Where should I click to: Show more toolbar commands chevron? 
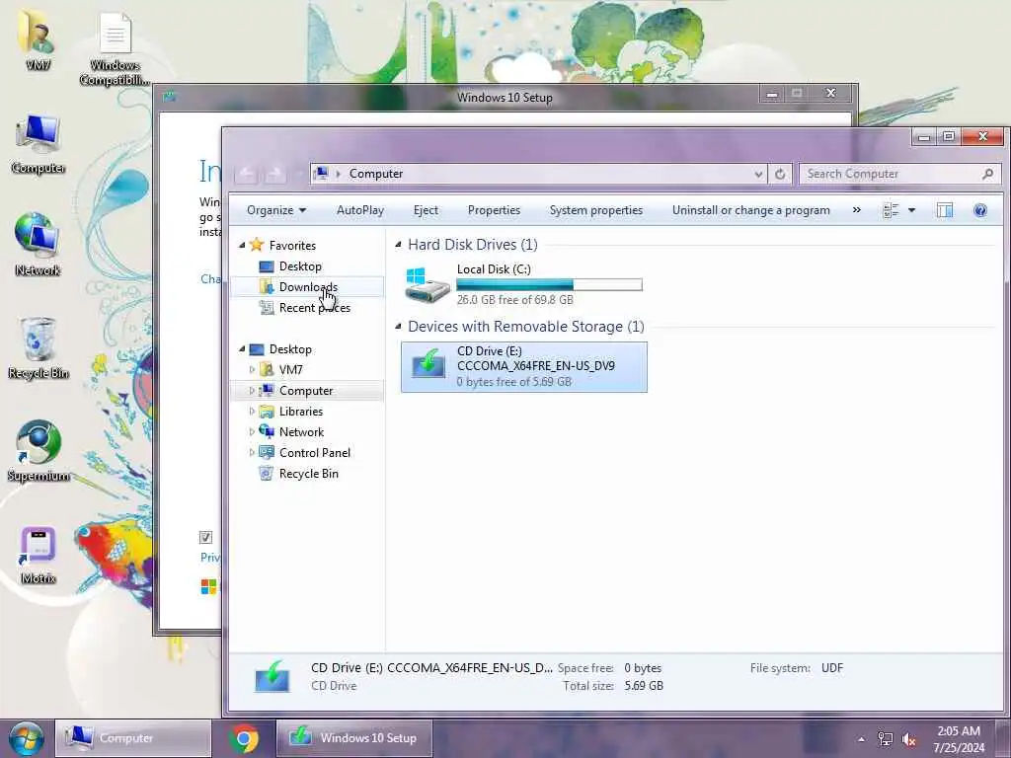pyautogui.click(x=856, y=210)
